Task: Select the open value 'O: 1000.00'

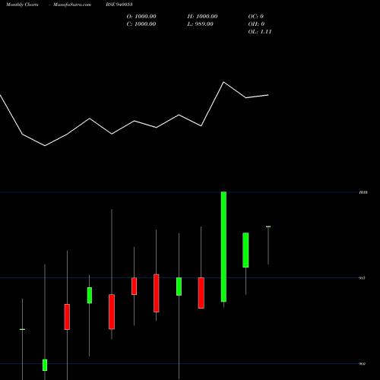Action: click(x=141, y=17)
